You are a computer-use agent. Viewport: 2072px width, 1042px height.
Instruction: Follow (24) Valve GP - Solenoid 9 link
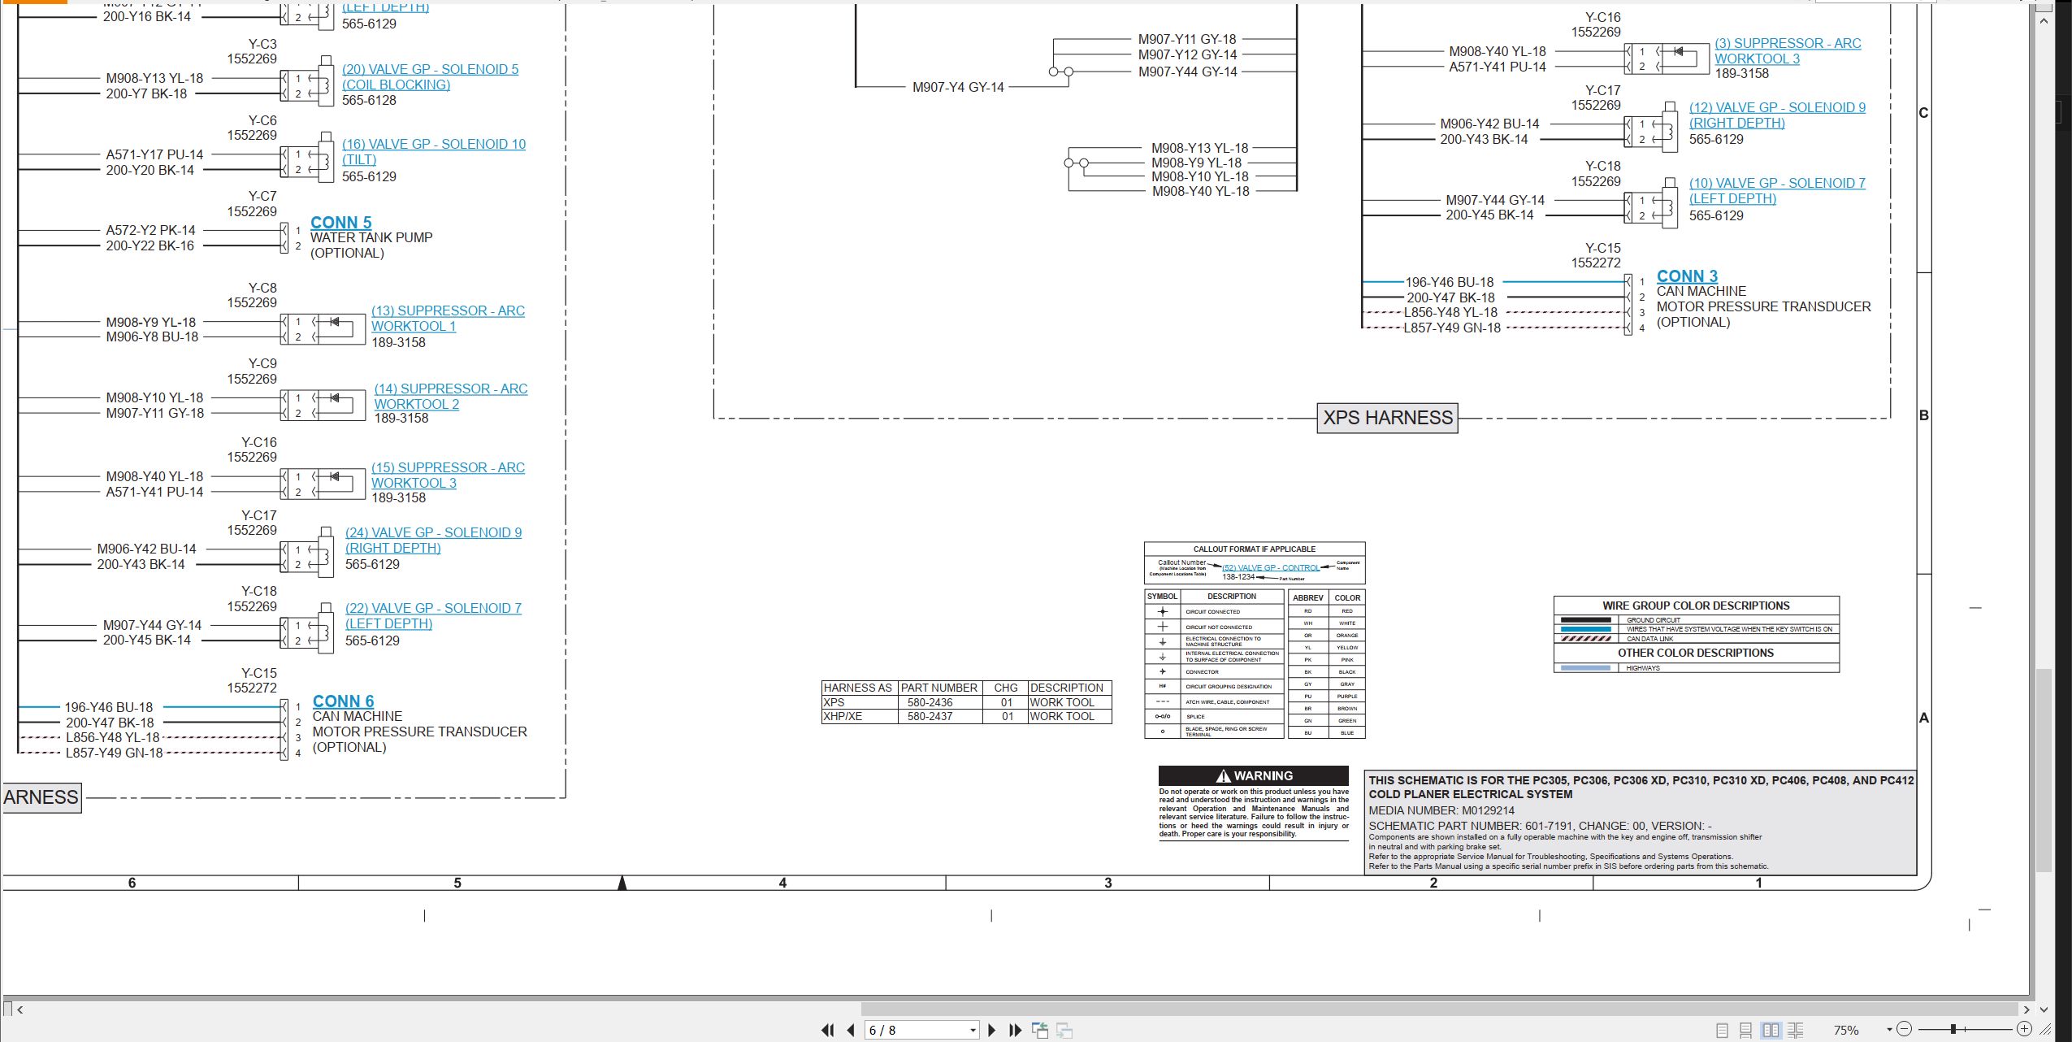click(433, 541)
